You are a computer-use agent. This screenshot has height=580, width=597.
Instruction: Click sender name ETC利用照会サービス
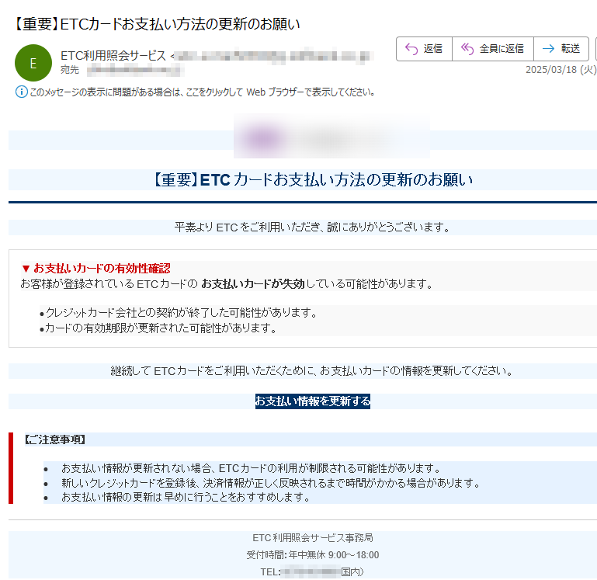(113, 56)
